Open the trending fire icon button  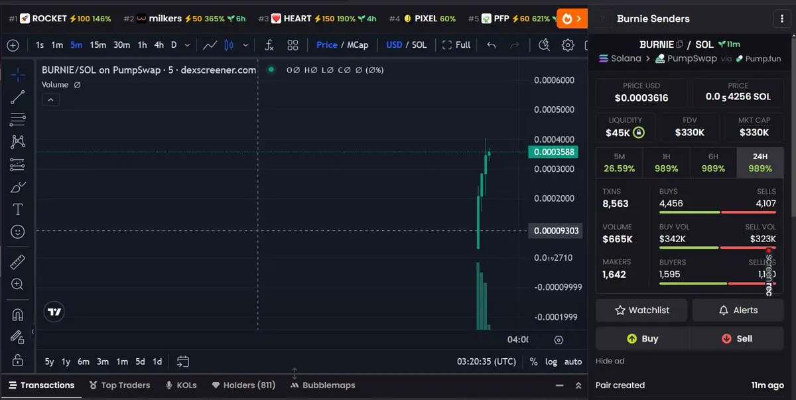click(572, 19)
